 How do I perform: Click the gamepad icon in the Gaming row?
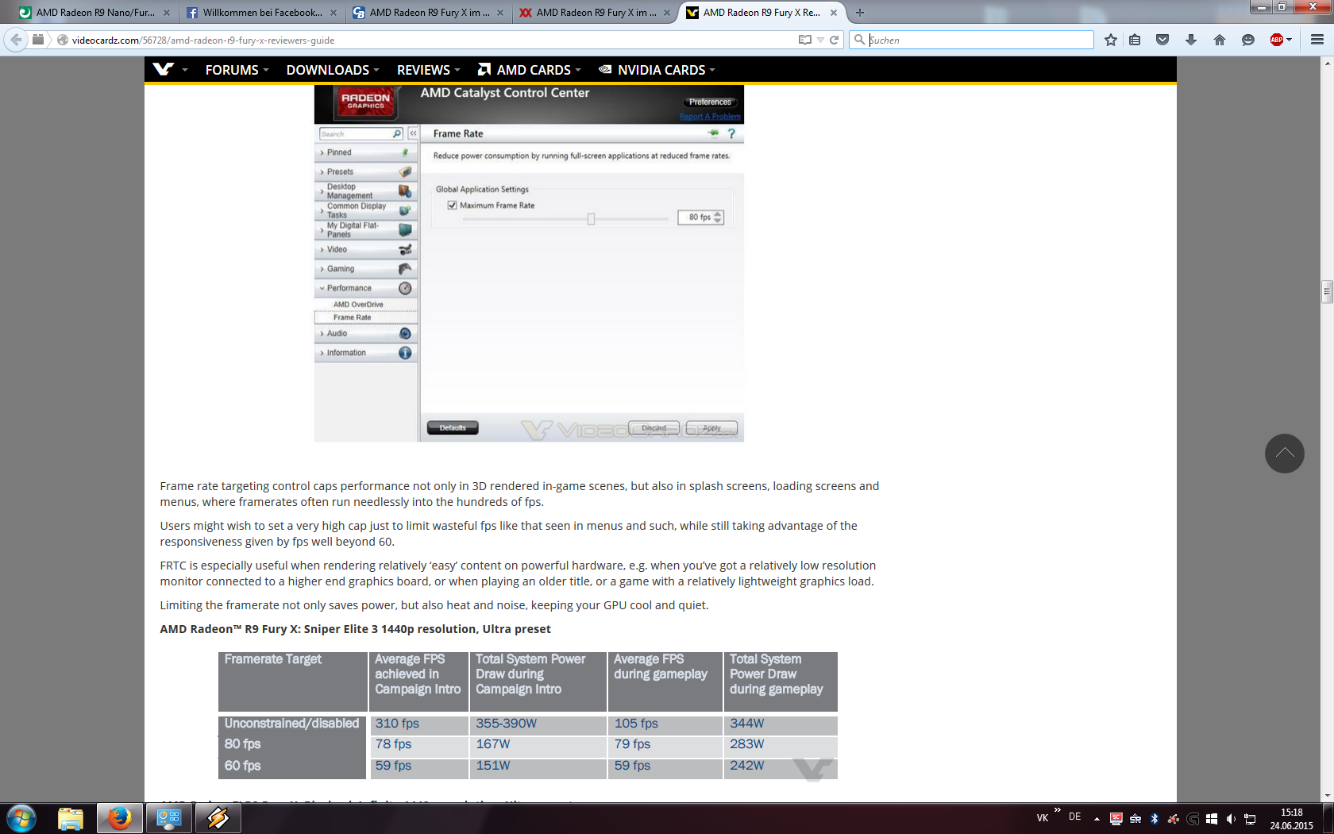[x=405, y=268]
